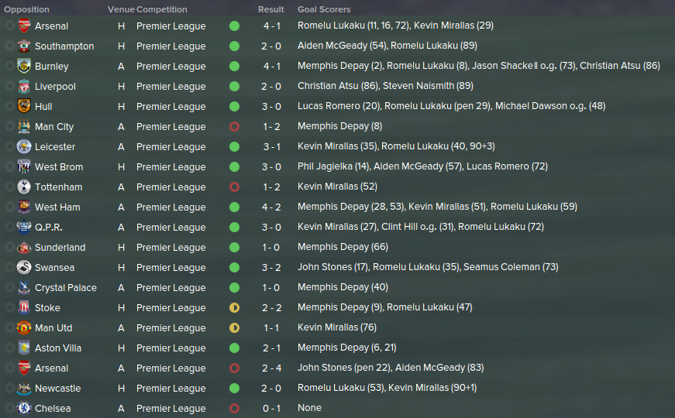Toggle the selection circle beside Stoke
Image resolution: width=675 pixels, height=418 pixels.
click(x=9, y=307)
